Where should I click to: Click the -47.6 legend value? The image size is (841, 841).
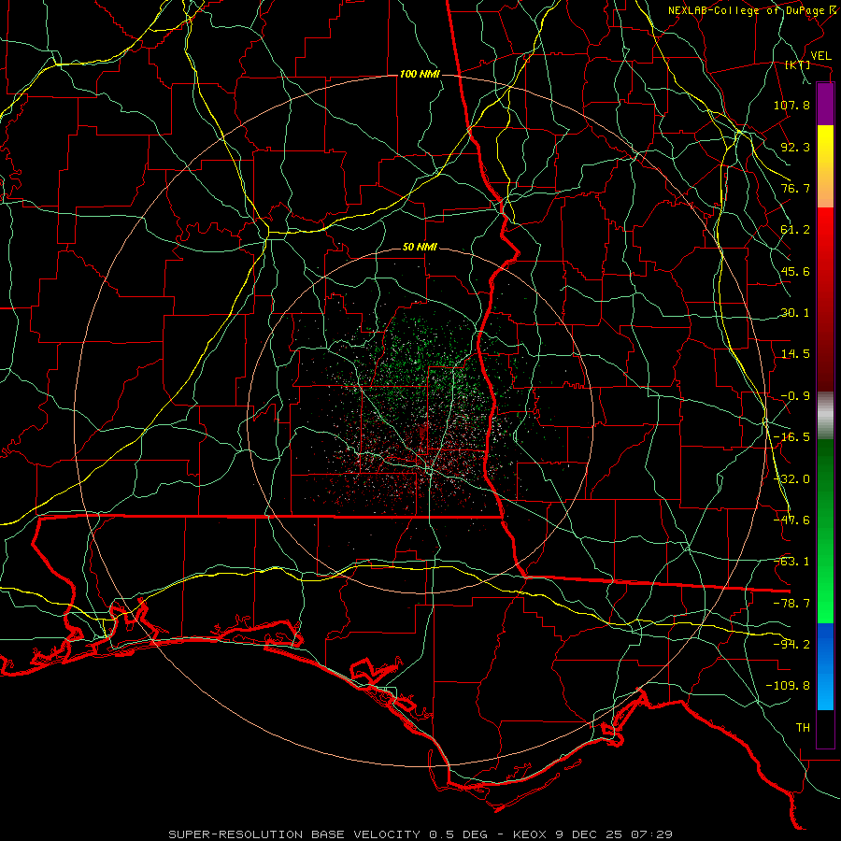(791, 520)
